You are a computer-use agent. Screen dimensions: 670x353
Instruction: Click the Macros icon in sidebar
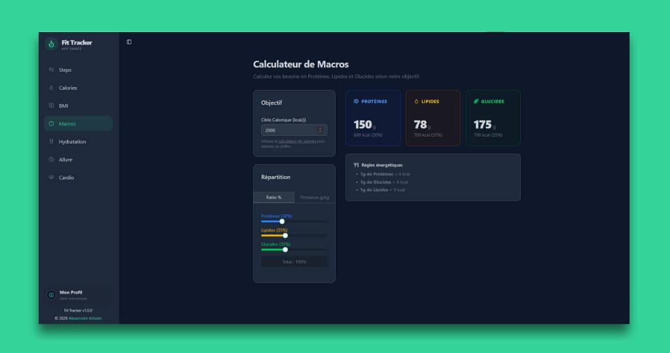[51, 124]
